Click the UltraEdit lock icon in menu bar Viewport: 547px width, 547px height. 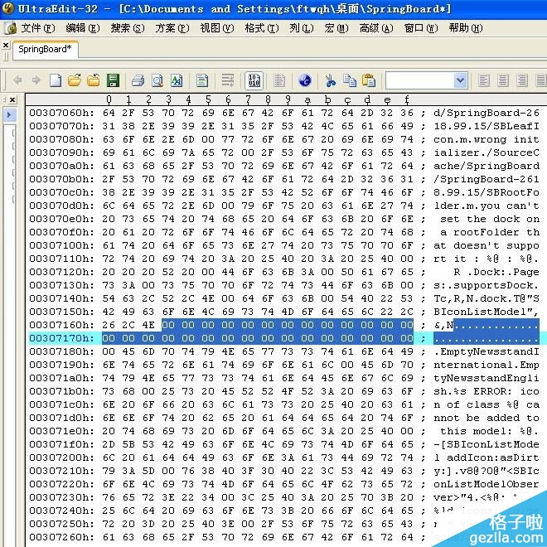click(11, 28)
